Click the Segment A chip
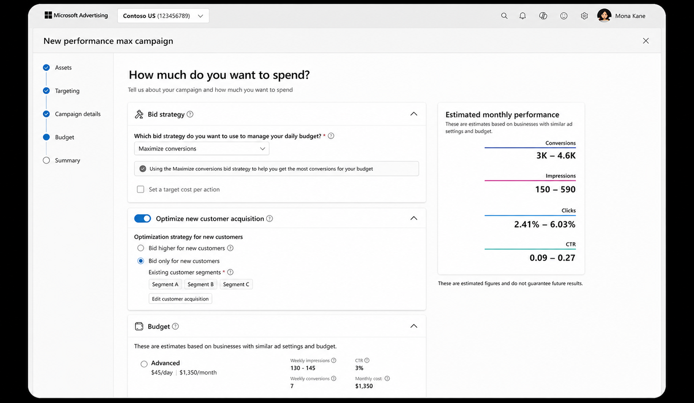 (165, 285)
